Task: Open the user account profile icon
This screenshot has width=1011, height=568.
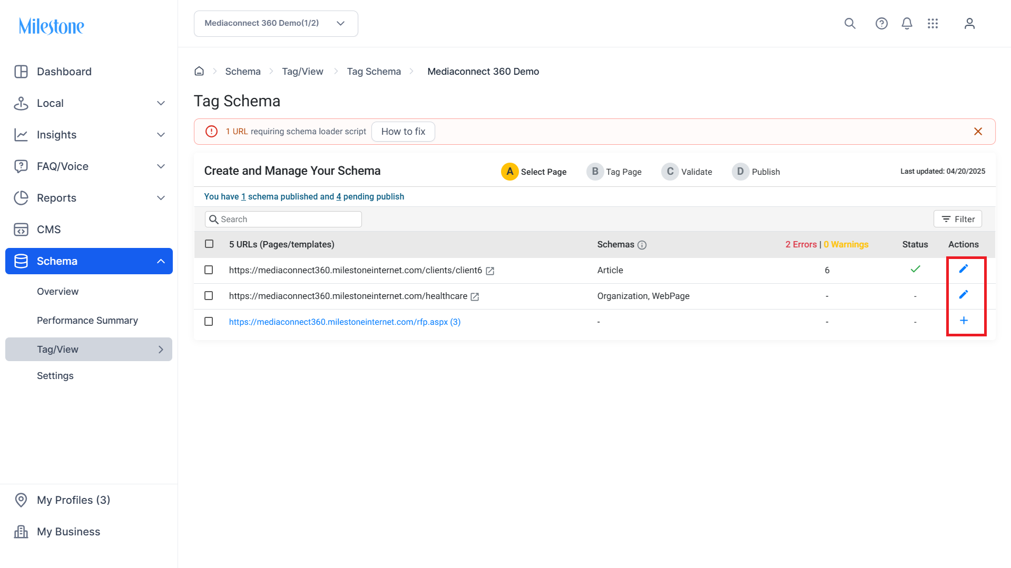Action: click(x=969, y=24)
